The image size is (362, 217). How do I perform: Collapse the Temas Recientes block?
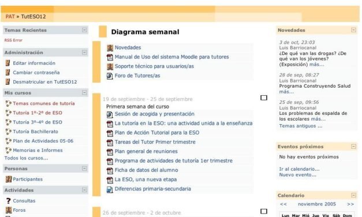(x=84, y=30)
